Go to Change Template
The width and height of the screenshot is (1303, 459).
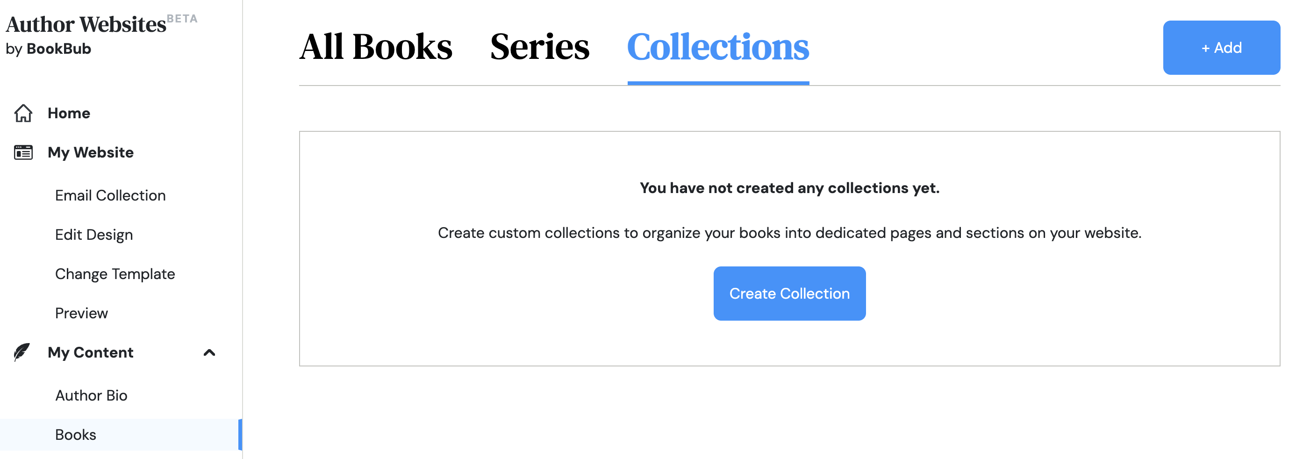coord(115,273)
